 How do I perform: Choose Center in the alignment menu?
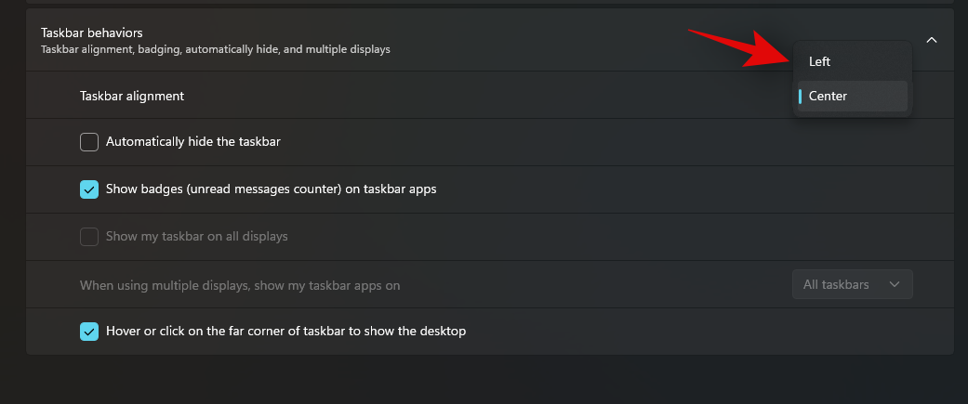pyautogui.click(x=828, y=96)
